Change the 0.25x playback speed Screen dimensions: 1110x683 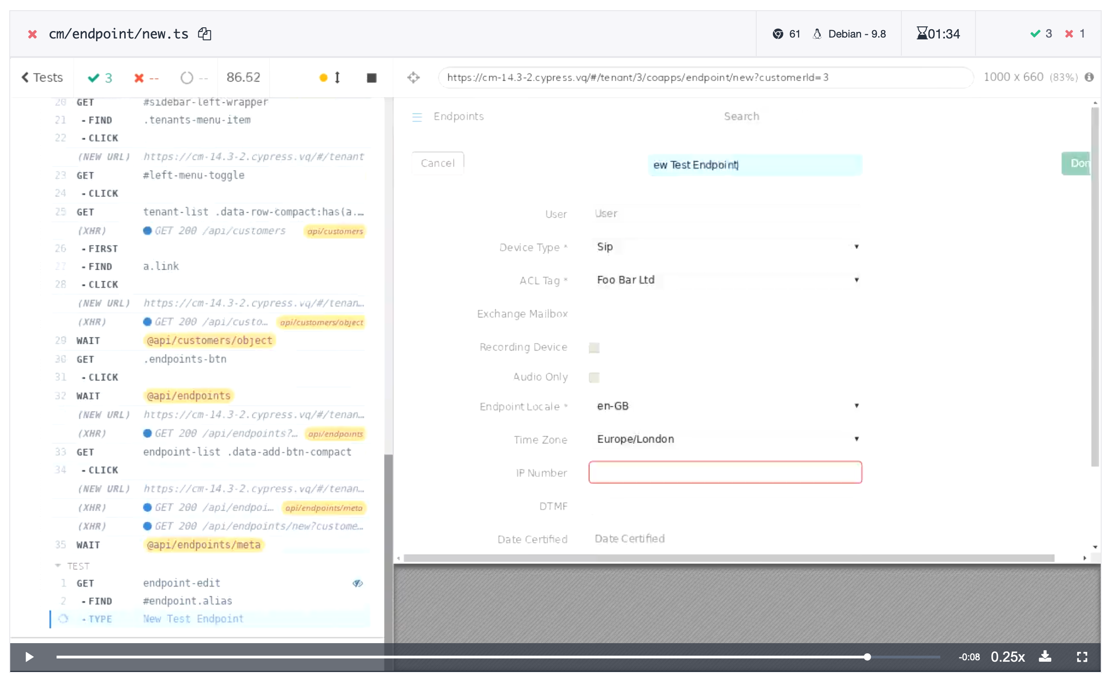[x=1008, y=657]
